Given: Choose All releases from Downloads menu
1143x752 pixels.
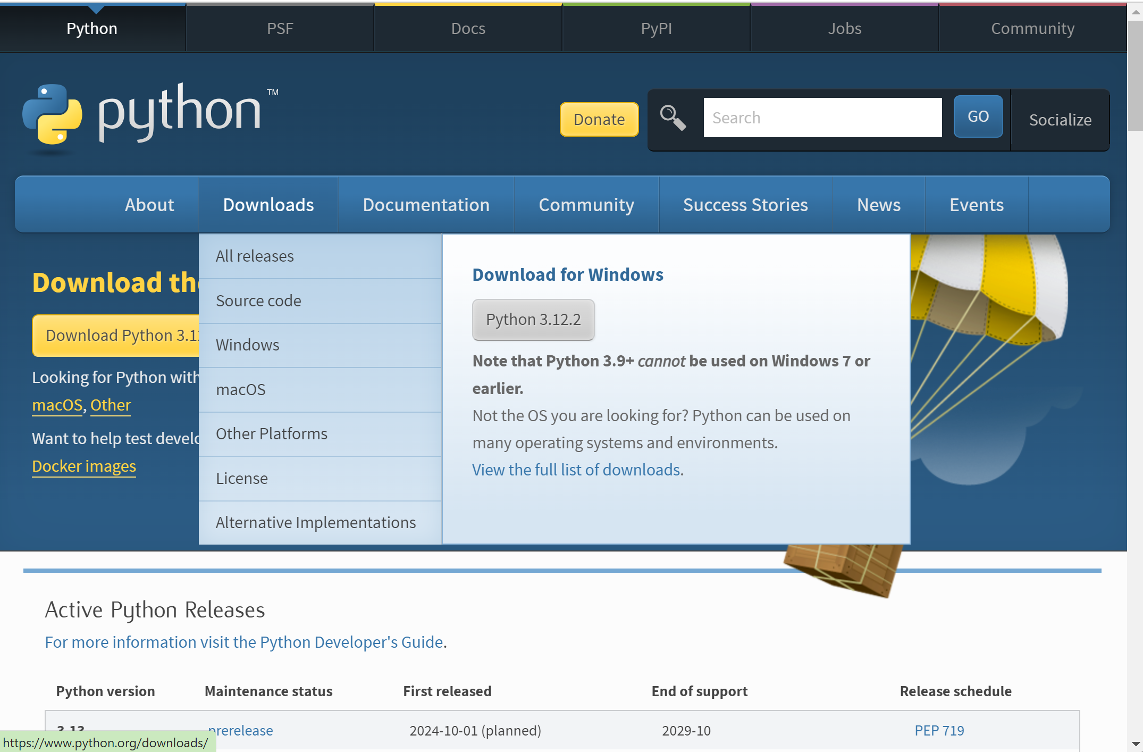Looking at the screenshot, I should [254, 256].
